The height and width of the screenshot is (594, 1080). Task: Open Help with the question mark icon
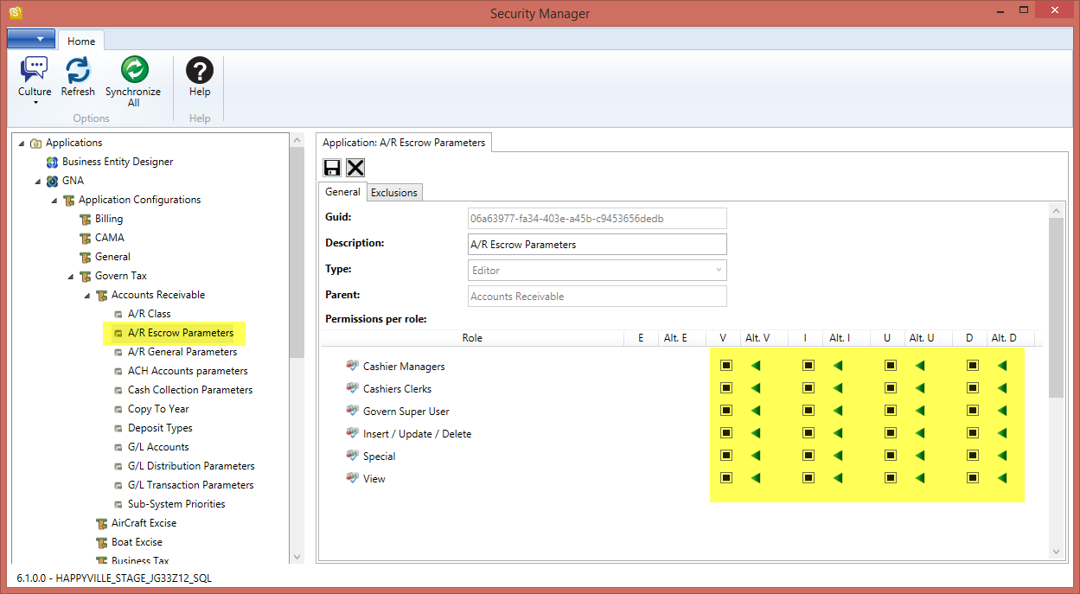coord(200,70)
